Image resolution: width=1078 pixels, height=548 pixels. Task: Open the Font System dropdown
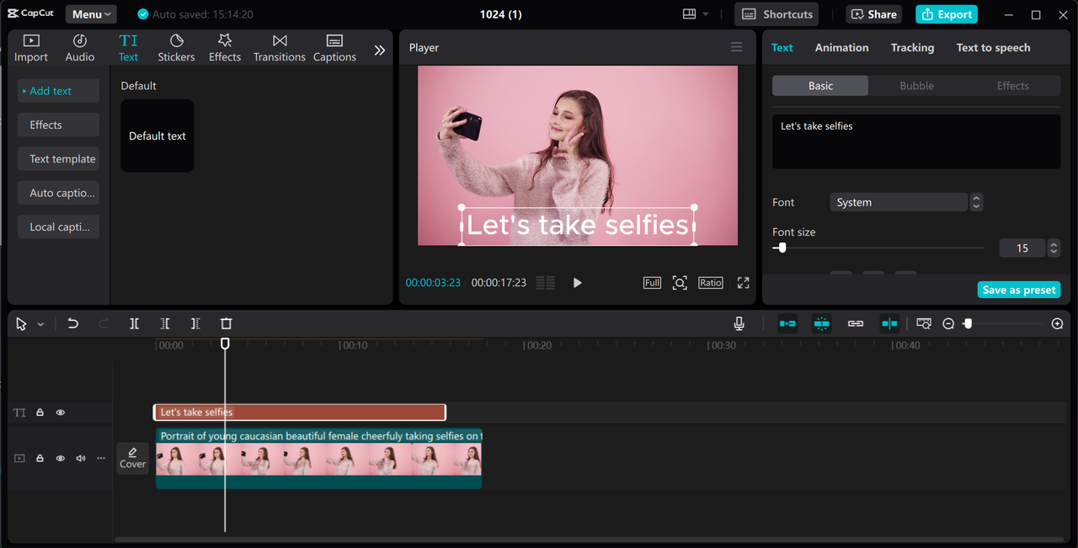tap(899, 202)
